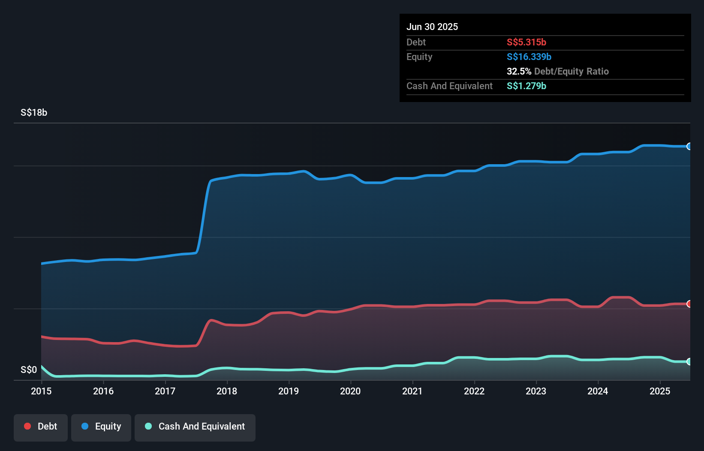Click the 32.5% Debt/Equity Ratio text
704x451 pixels.
point(557,72)
